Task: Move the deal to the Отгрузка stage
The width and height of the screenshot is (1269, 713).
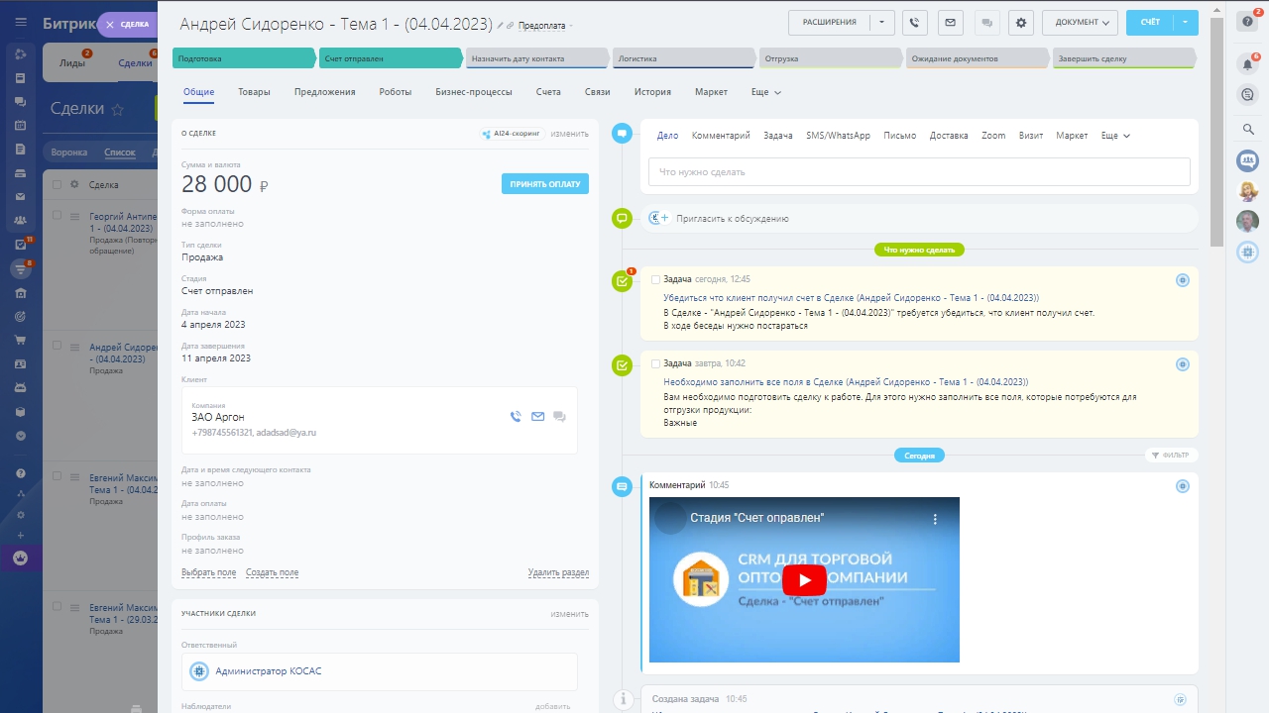Action: pyautogui.click(x=830, y=58)
